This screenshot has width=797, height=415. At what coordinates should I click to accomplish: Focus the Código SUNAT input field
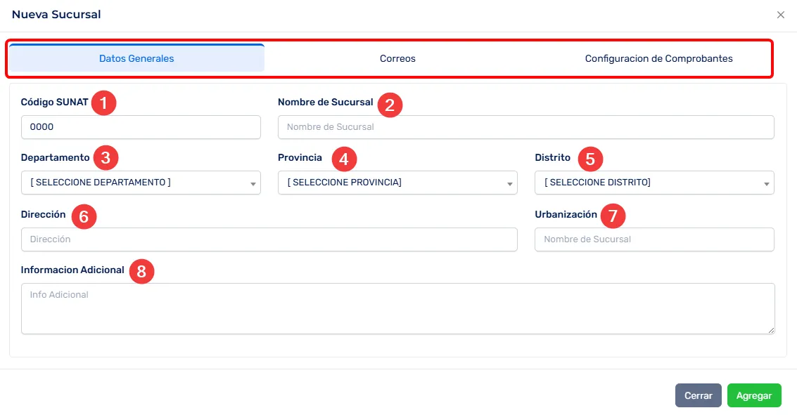pos(141,127)
